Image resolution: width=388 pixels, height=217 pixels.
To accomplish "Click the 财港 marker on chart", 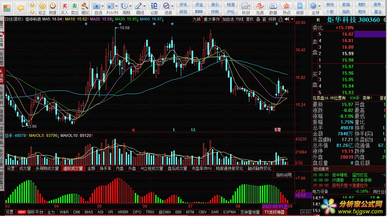I will 277,129.
